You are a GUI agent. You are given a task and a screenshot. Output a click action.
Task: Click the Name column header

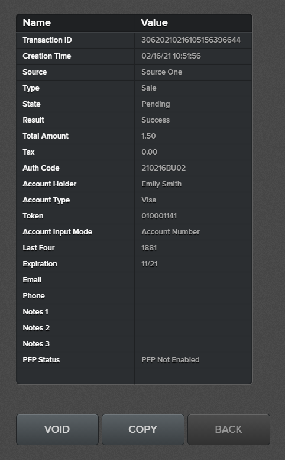pyautogui.click(x=37, y=22)
